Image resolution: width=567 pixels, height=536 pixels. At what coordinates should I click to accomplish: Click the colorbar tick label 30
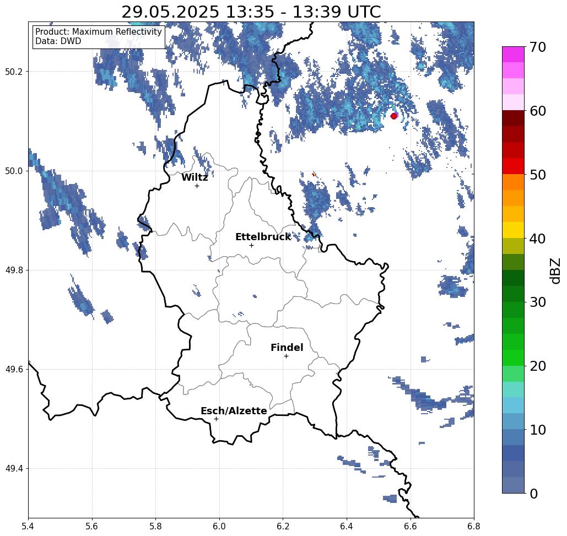537,302
